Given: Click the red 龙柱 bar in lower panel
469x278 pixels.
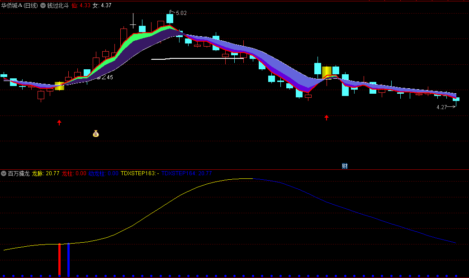Looking at the screenshot, I should (60, 259).
